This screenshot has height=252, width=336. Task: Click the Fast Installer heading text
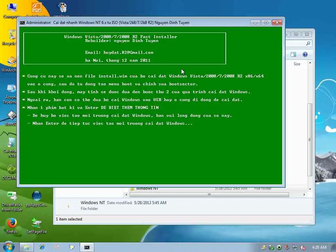pyautogui.click(x=120, y=37)
